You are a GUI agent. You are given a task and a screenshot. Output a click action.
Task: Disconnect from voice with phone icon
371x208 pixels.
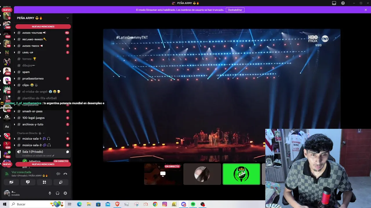tap(65, 174)
